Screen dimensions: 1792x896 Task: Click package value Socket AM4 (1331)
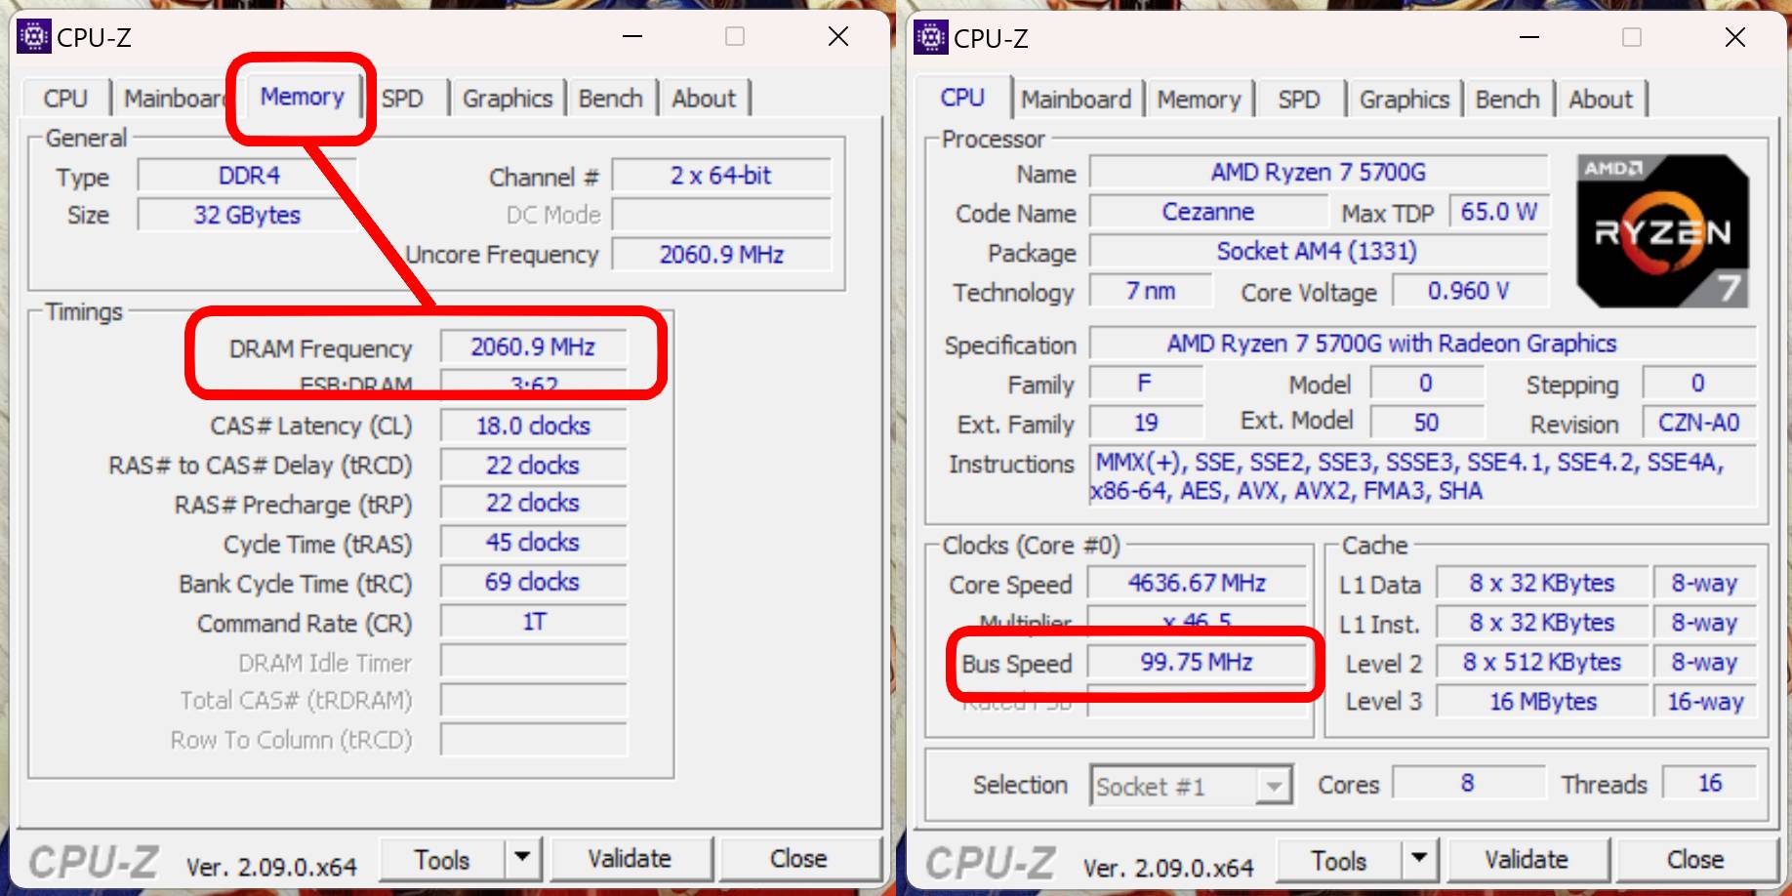coord(1319,252)
